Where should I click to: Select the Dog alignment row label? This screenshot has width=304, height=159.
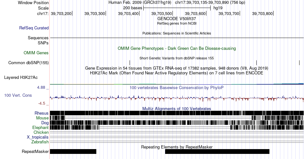[x=45, y=123]
